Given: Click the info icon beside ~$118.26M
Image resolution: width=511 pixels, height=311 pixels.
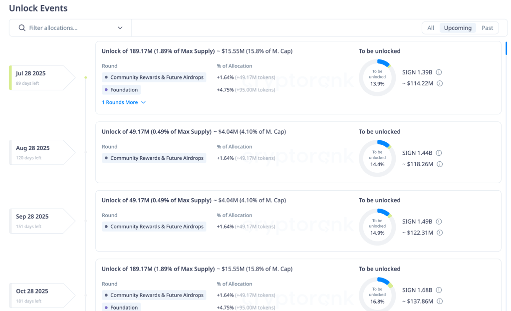Looking at the screenshot, I should point(439,164).
